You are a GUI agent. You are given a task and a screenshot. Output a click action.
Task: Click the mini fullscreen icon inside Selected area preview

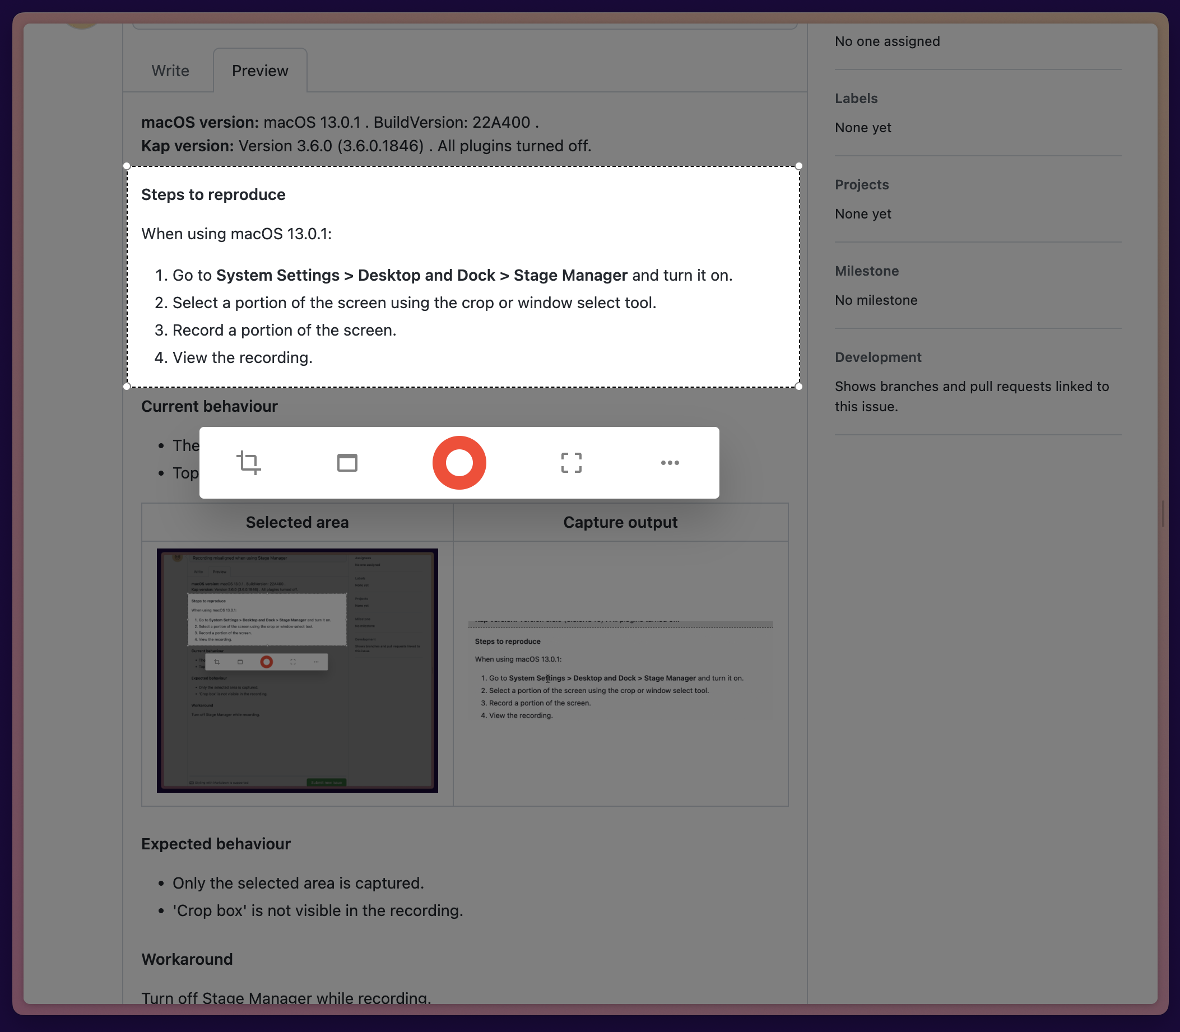(293, 662)
